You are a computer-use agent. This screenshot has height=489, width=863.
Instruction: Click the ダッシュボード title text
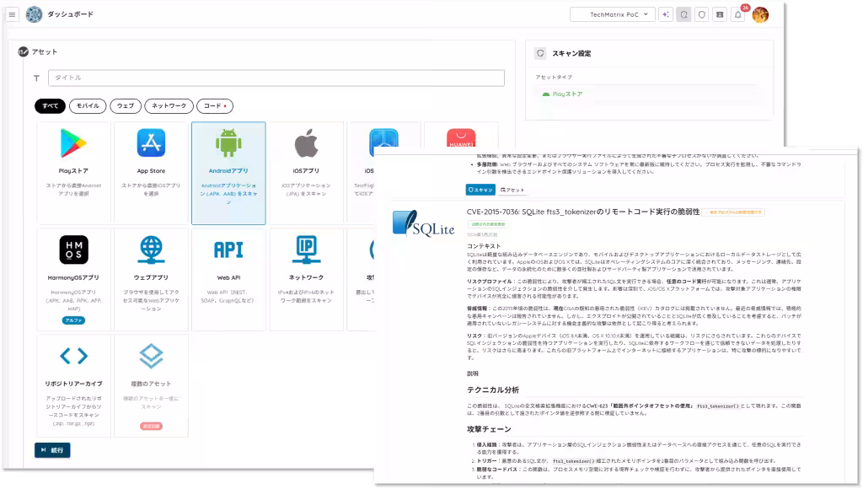[70, 14]
